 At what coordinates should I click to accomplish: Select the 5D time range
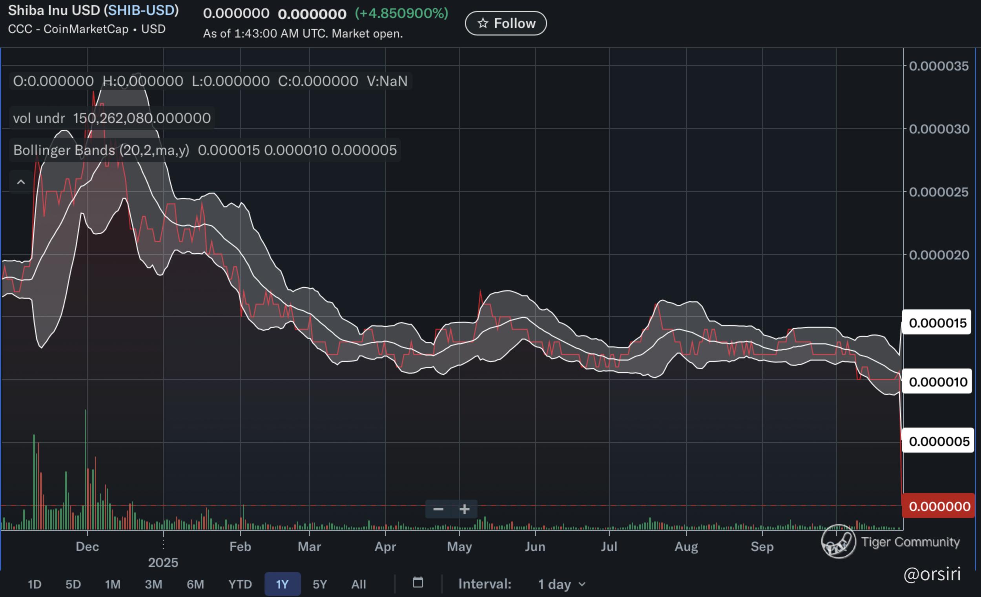point(73,584)
